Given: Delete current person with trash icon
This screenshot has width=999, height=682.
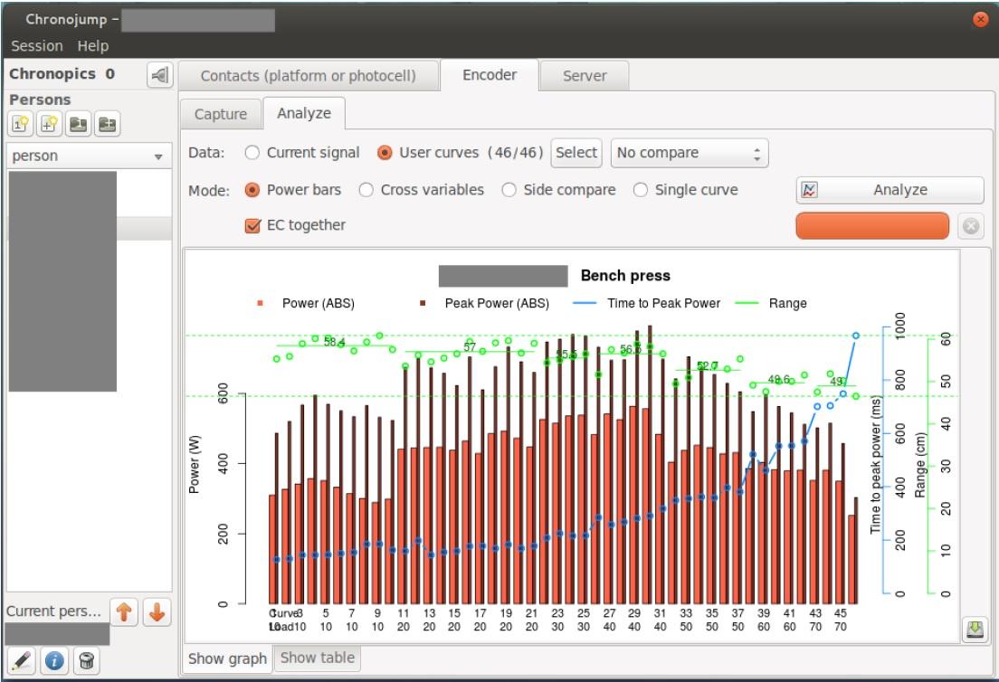Looking at the screenshot, I should pyautogui.click(x=86, y=662).
